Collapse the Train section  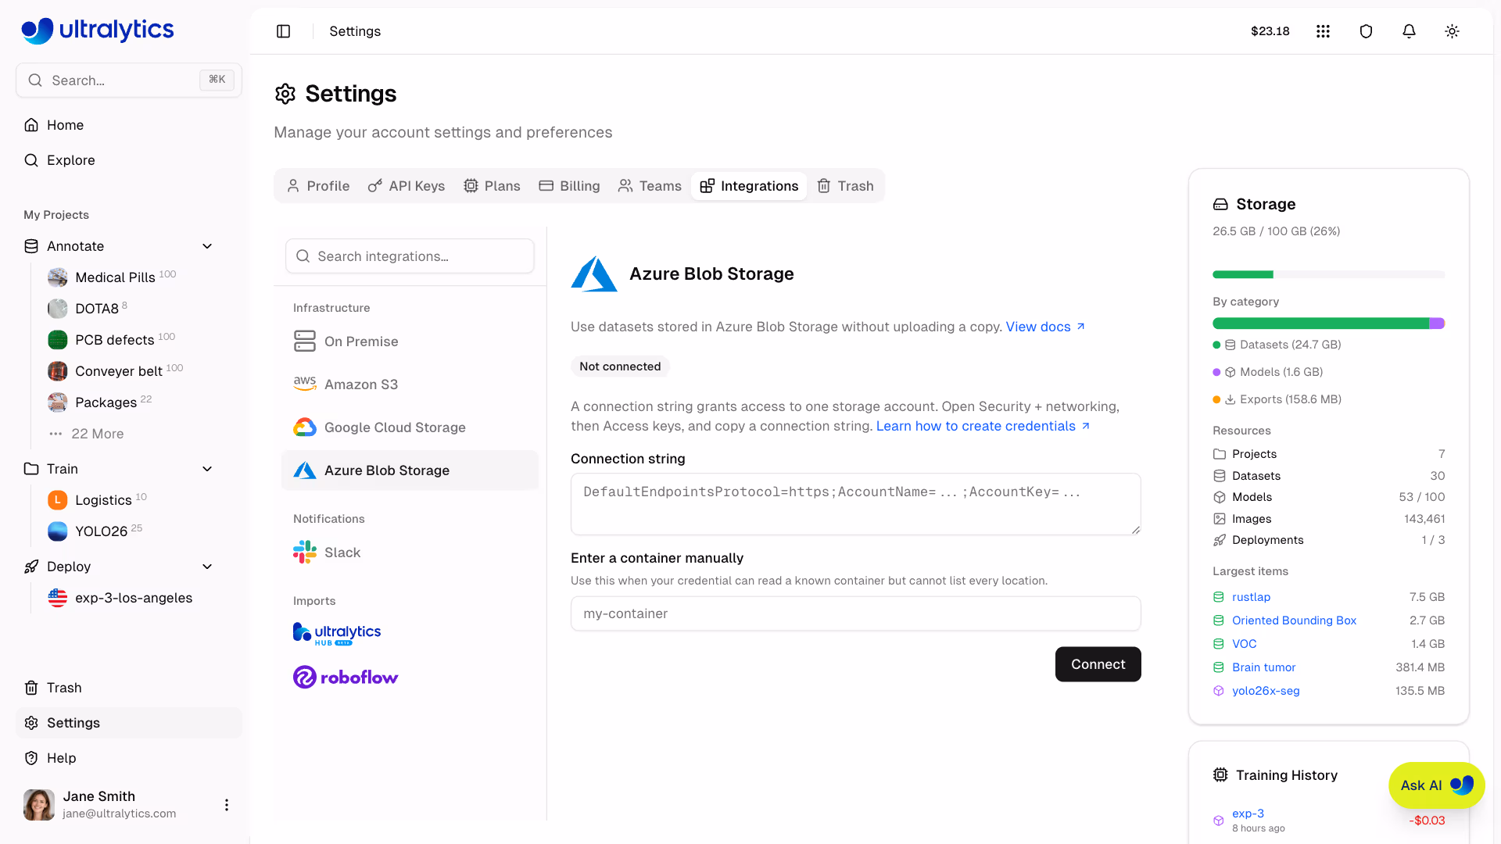pos(207,469)
